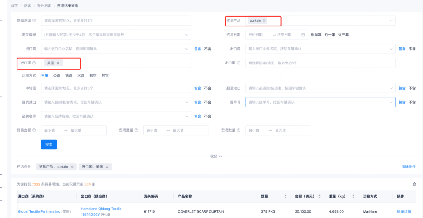The height and width of the screenshot is (218, 423).
Task: Expand the 贸易产品 dropdown arrow
Action: (x=391, y=21)
